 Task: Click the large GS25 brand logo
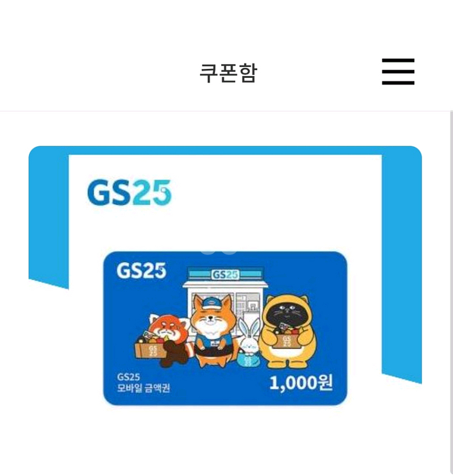129,193
